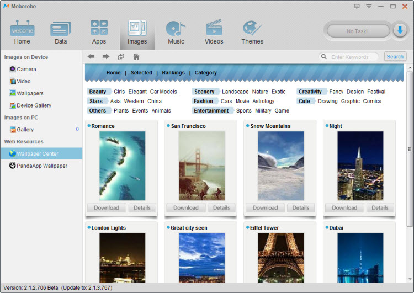Choose the Scenery category tag
Image resolution: width=414 pixels, height=293 pixels.
205,92
